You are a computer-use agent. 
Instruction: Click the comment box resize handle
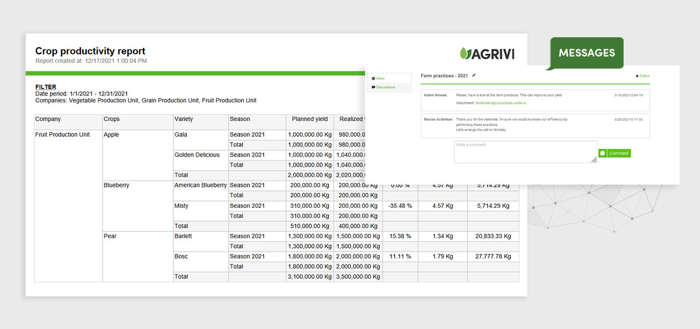point(594,160)
